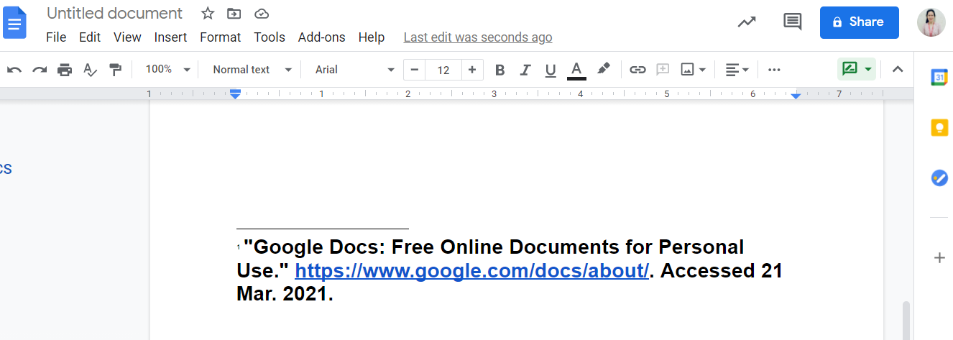Decrease font size with minus button

point(415,70)
